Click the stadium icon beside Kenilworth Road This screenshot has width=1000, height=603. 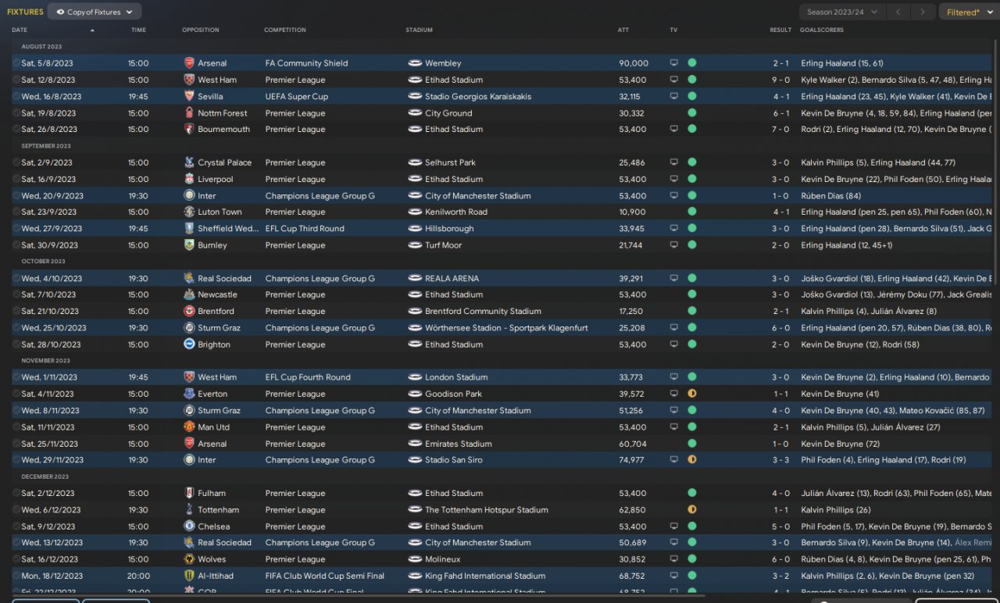pyautogui.click(x=415, y=212)
